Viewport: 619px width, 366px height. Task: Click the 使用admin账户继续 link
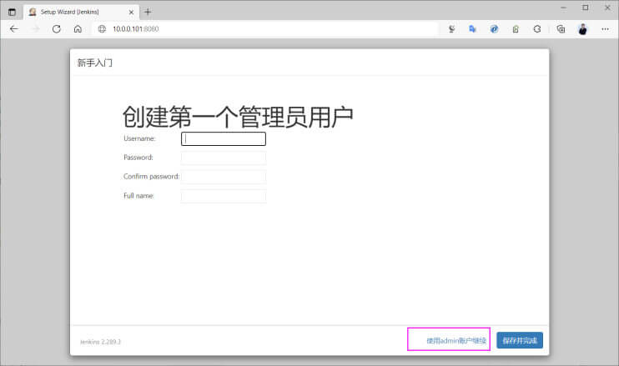(456, 340)
